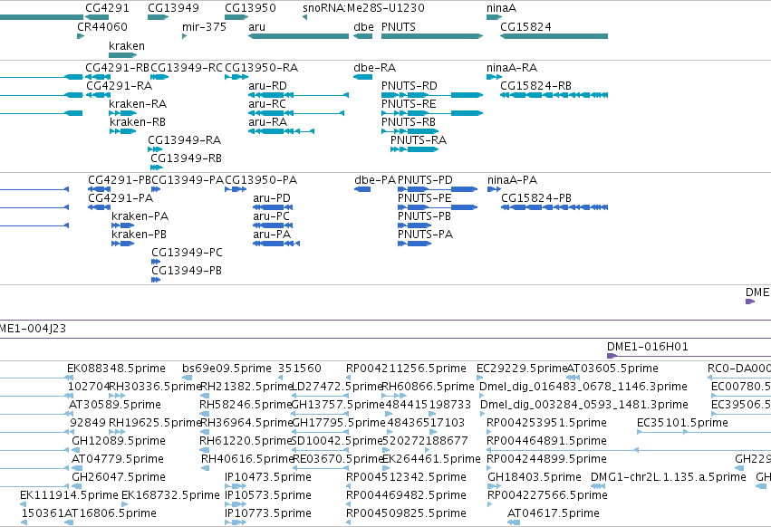This screenshot has height=527, width=771.
Task: Select EST EK088348.5prime label
Action: (x=117, y=369)
